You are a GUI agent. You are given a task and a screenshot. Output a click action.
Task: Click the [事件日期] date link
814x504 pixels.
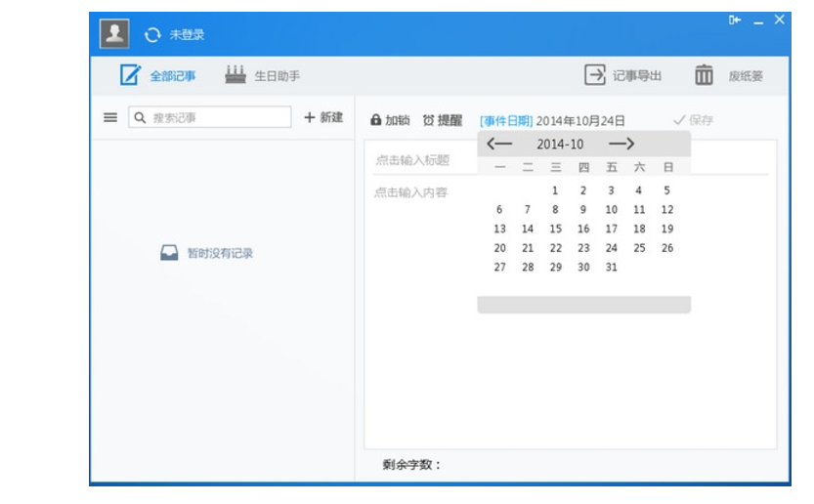coord(505,121)
